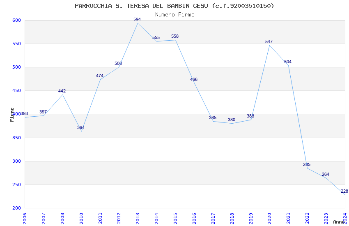Screen dimensions: 349x226
Task: Click the 2022 x-axis year label
Action: (x=308, y=218)
